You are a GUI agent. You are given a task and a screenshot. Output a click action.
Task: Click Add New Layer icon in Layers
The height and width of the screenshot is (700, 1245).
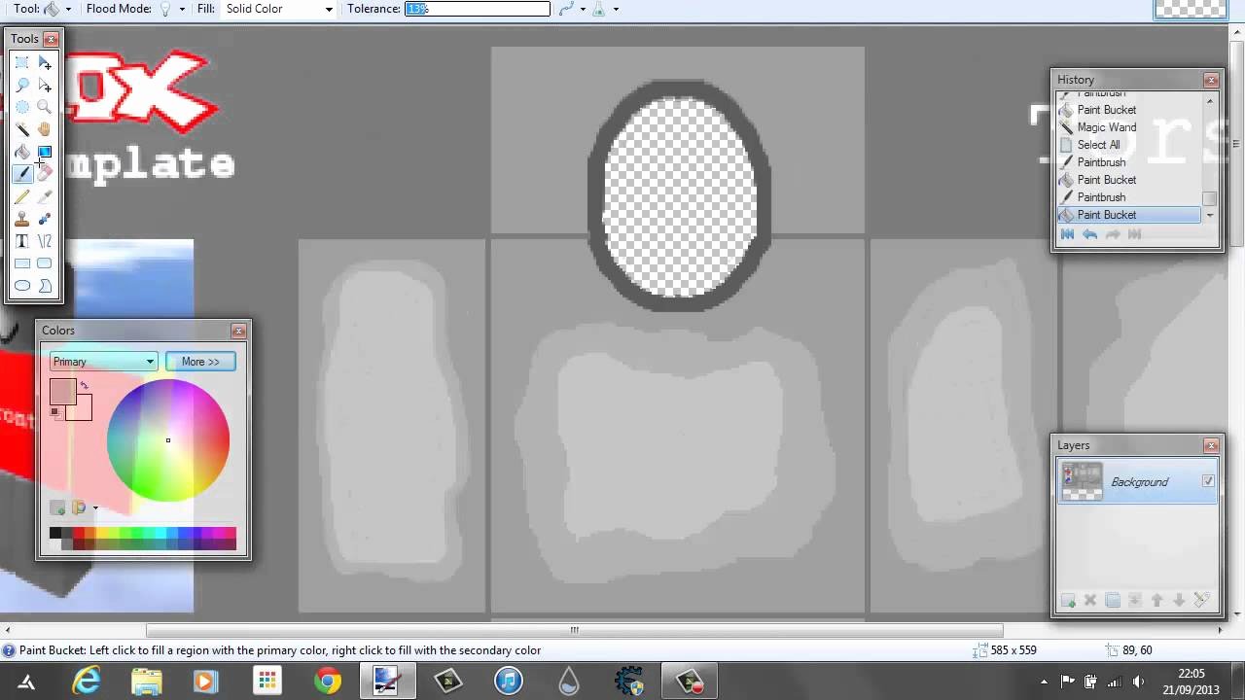(x=1068, y=601)
